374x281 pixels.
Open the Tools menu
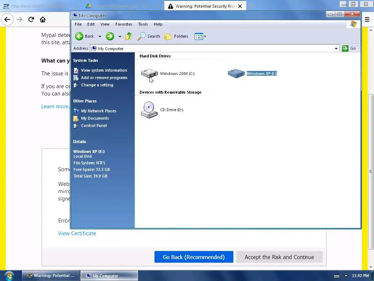[143, 24]
